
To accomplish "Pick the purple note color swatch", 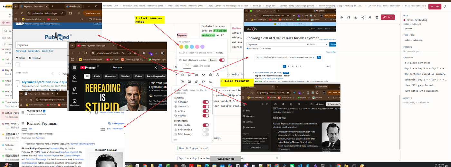I will [x=202, y=47].
